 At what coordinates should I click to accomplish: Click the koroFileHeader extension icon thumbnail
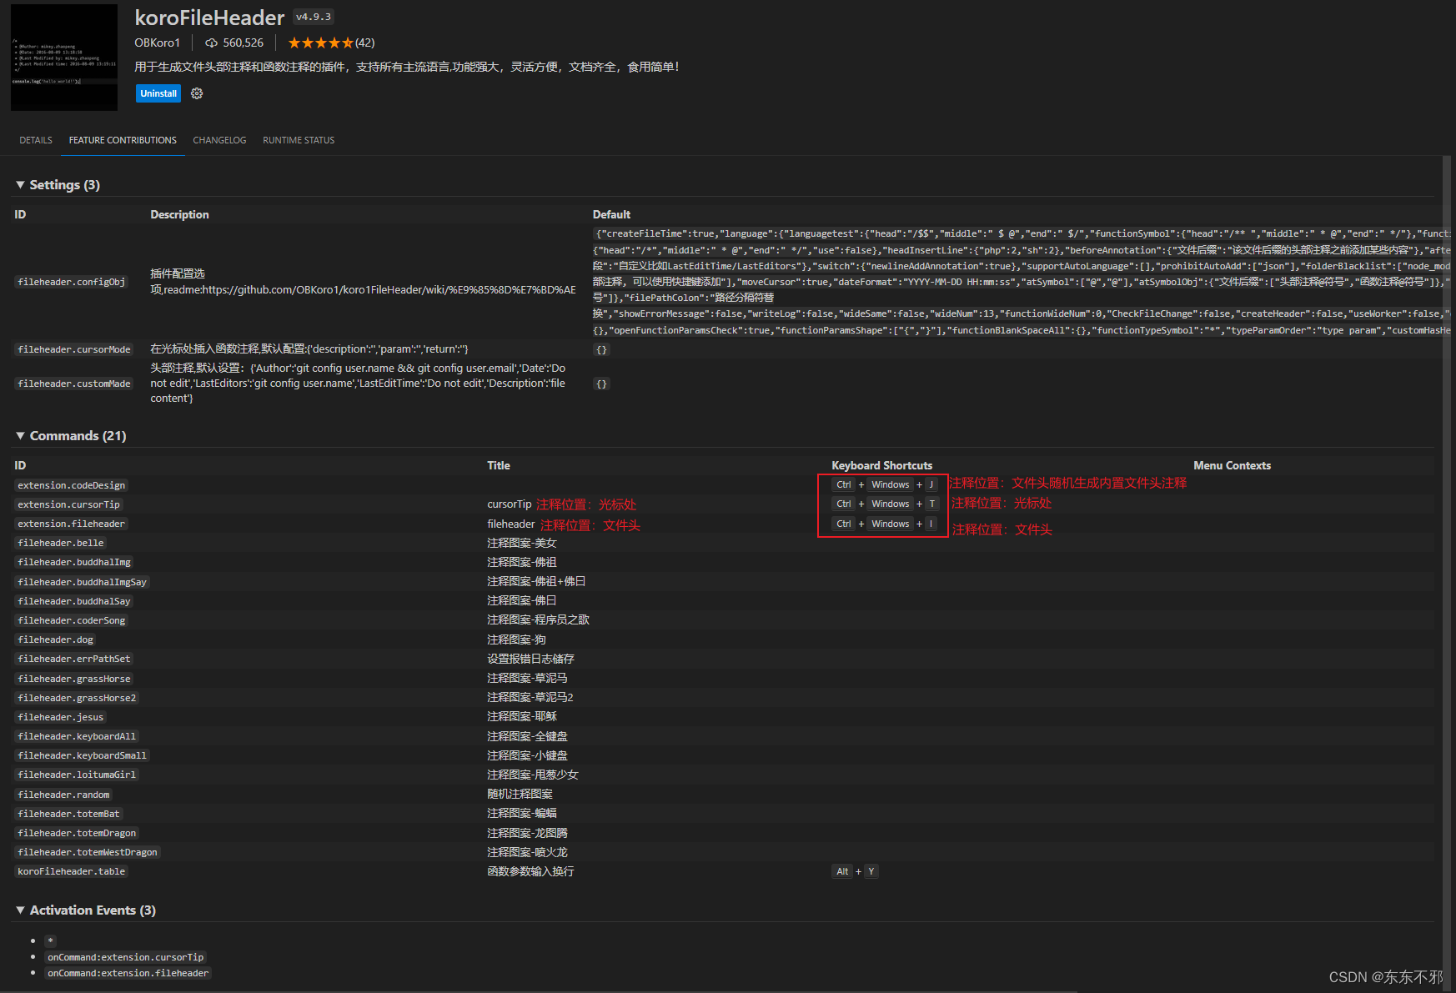(63, 56)
